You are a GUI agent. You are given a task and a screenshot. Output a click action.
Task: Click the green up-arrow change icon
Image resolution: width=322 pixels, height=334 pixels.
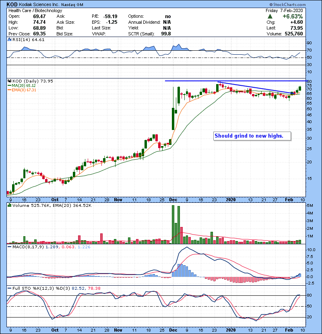(270, 16)
